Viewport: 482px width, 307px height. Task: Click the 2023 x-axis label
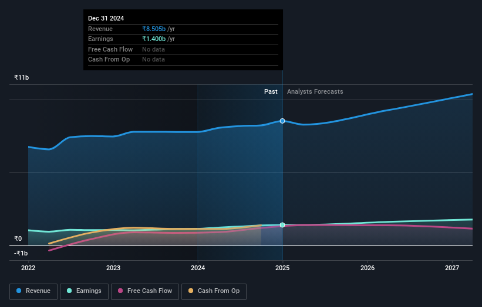(113, 268)
